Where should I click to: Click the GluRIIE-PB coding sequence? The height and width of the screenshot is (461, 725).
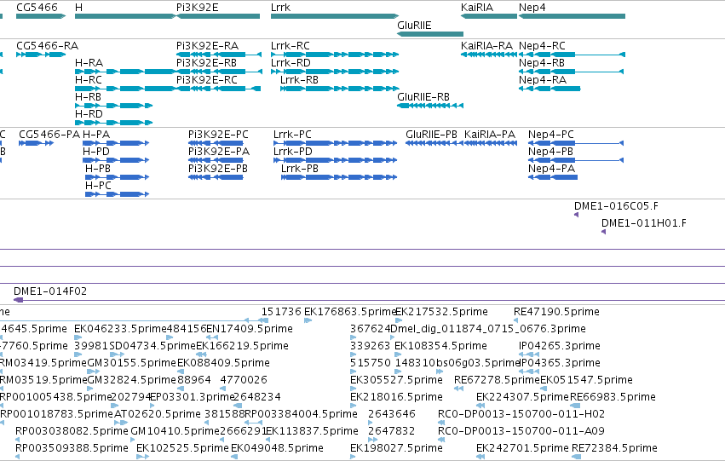tap(434, 143)
